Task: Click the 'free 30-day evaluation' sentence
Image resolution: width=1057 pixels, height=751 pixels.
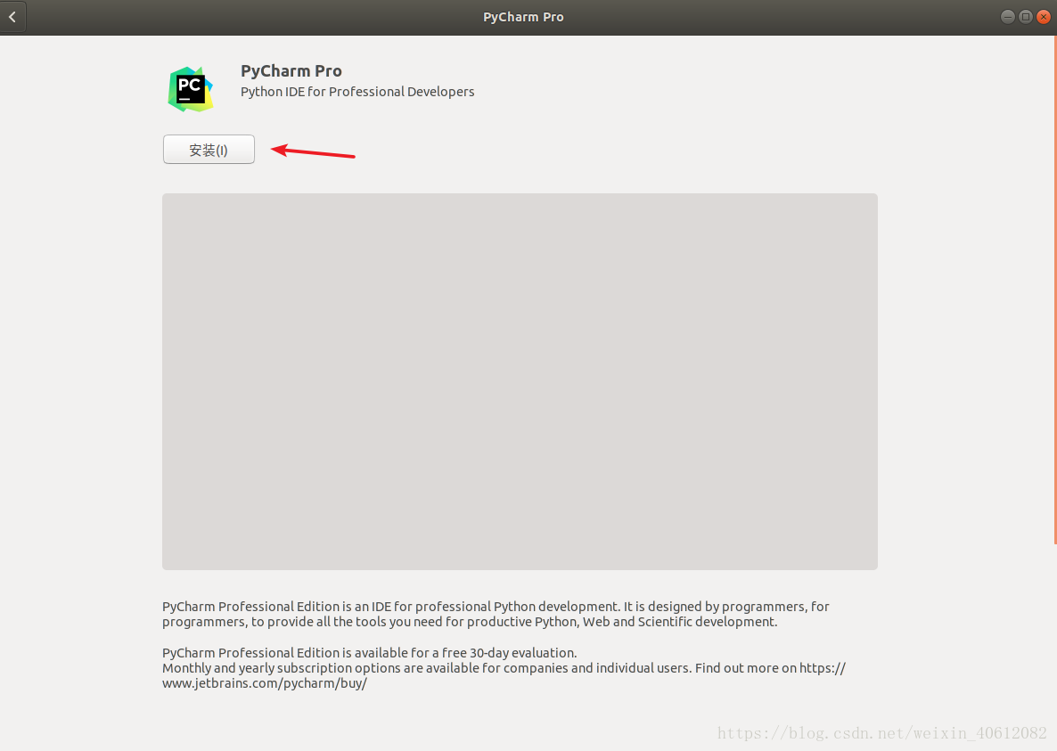Action: click(x=369, y=653)
